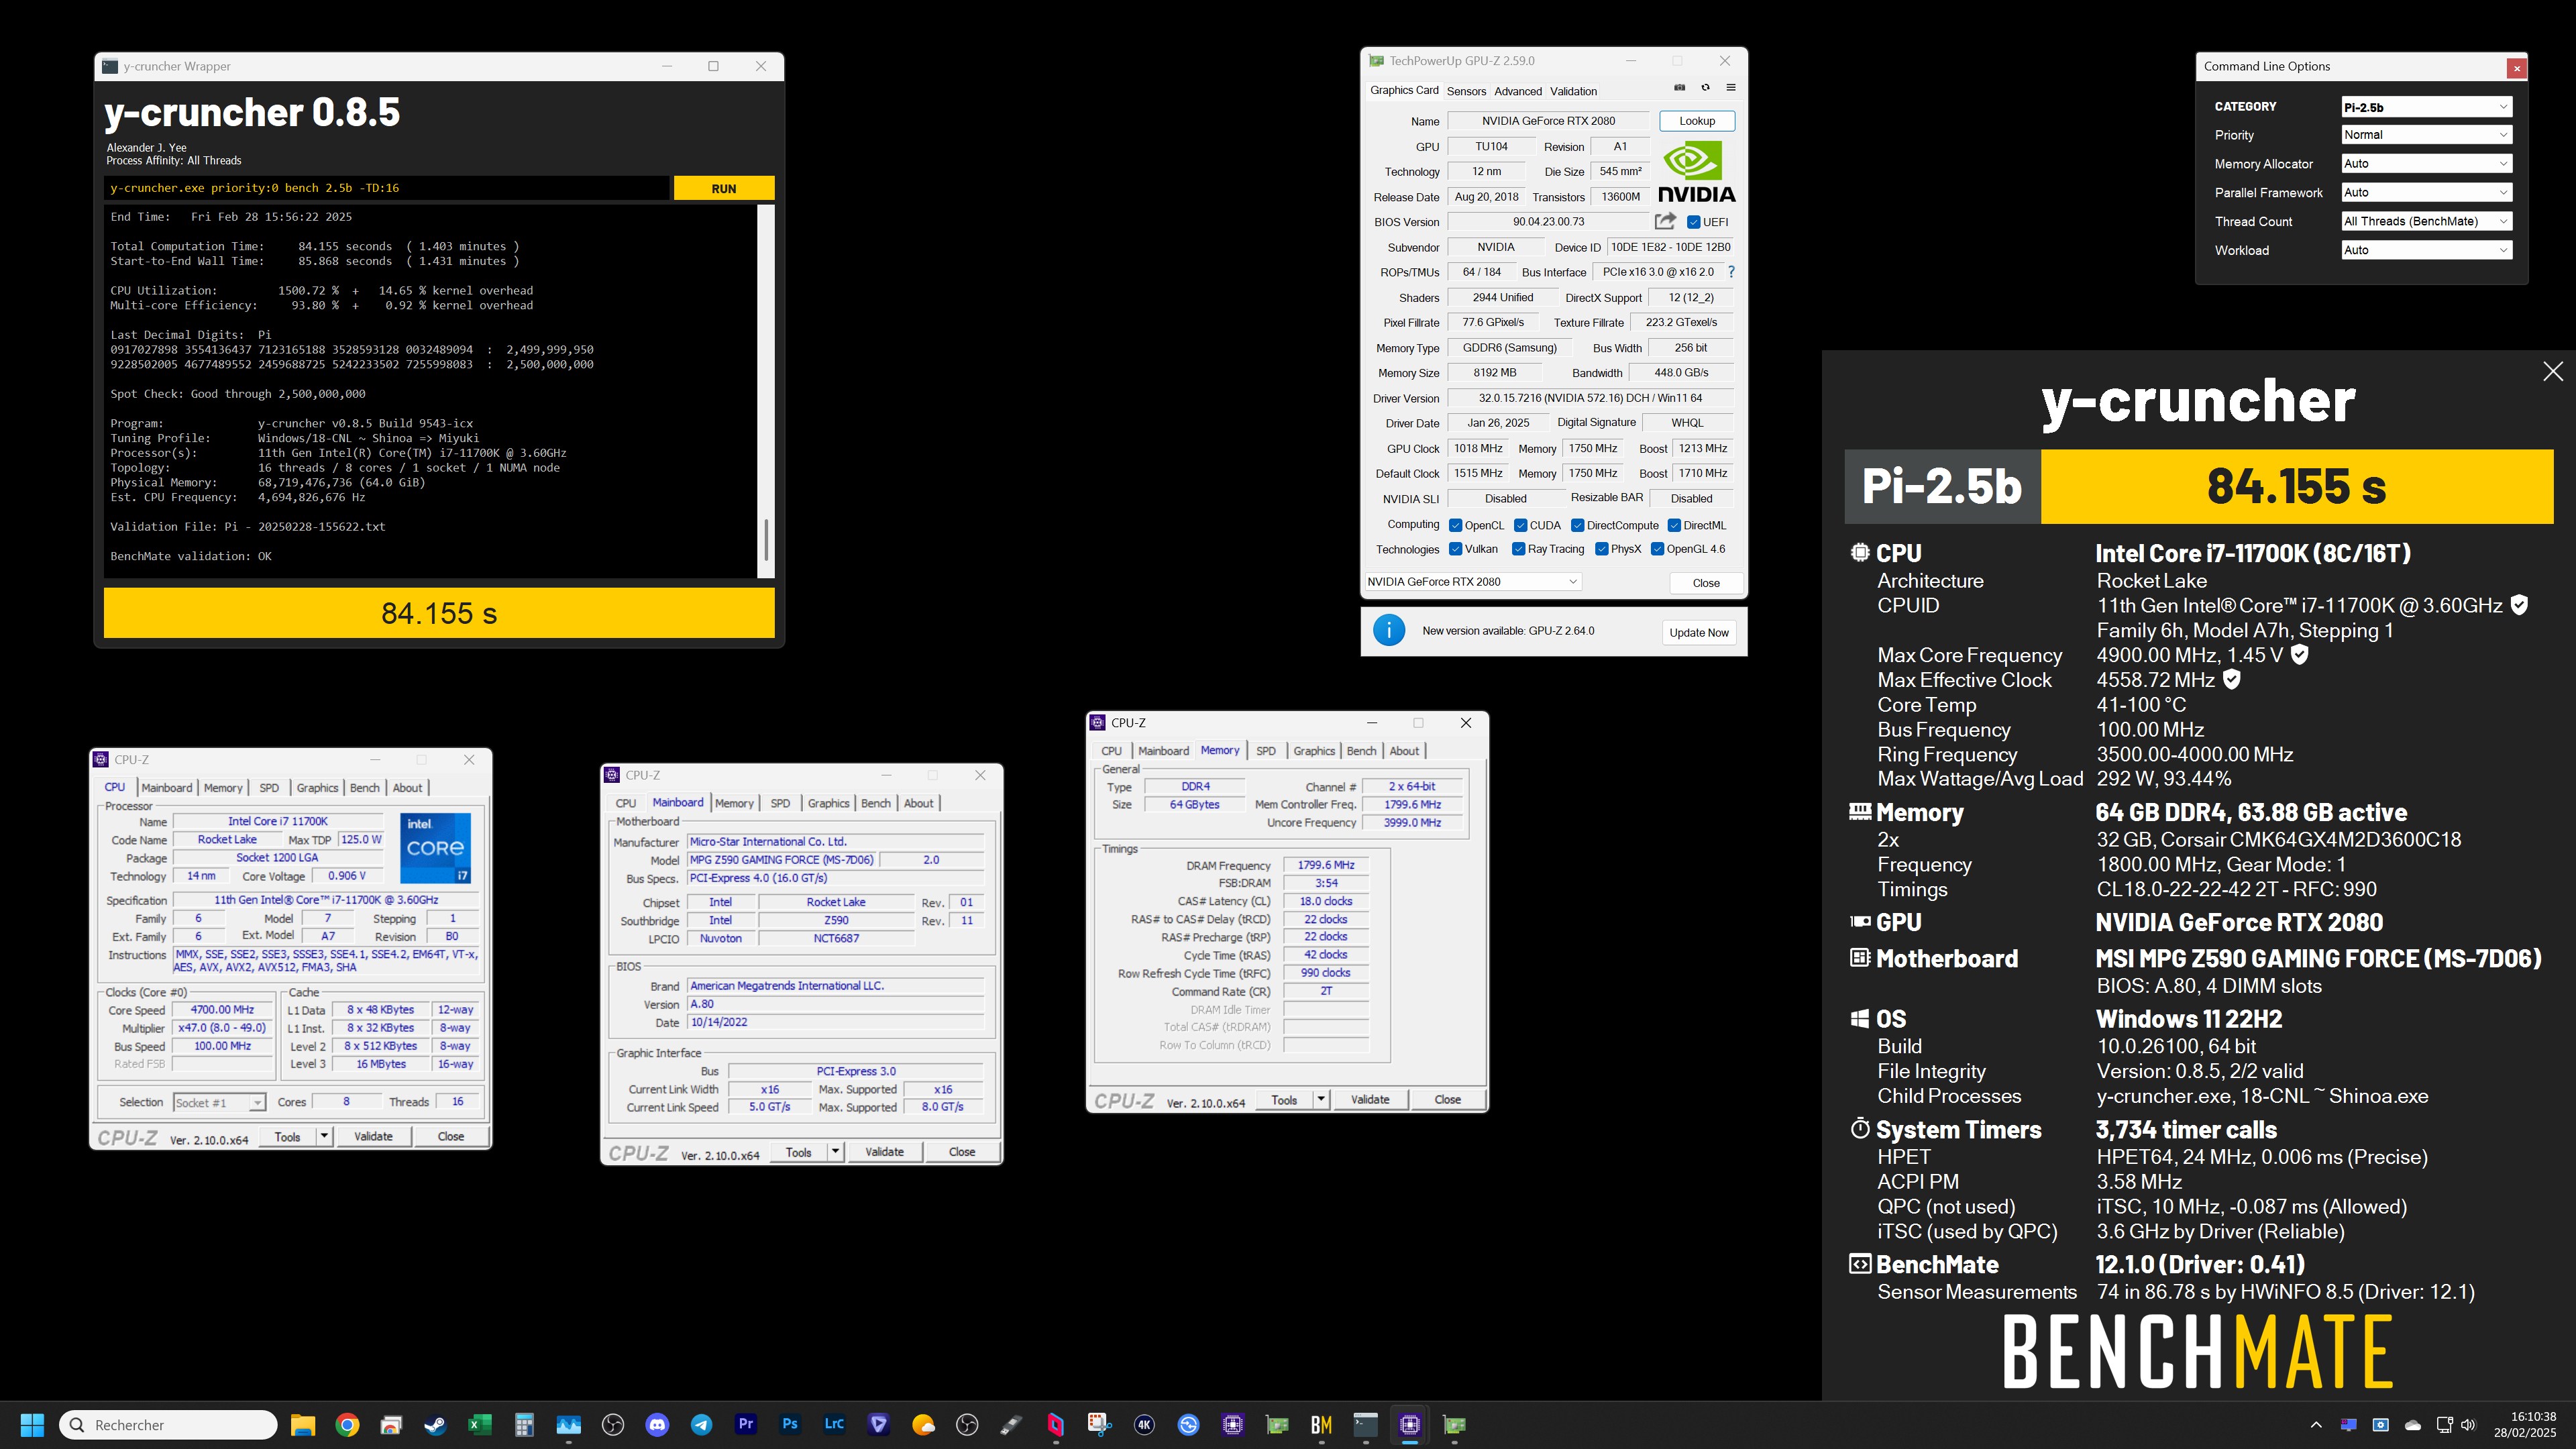2576x1449 pixels.
Task: Open Telegram from the taskbar
Action: [701, 1425]
